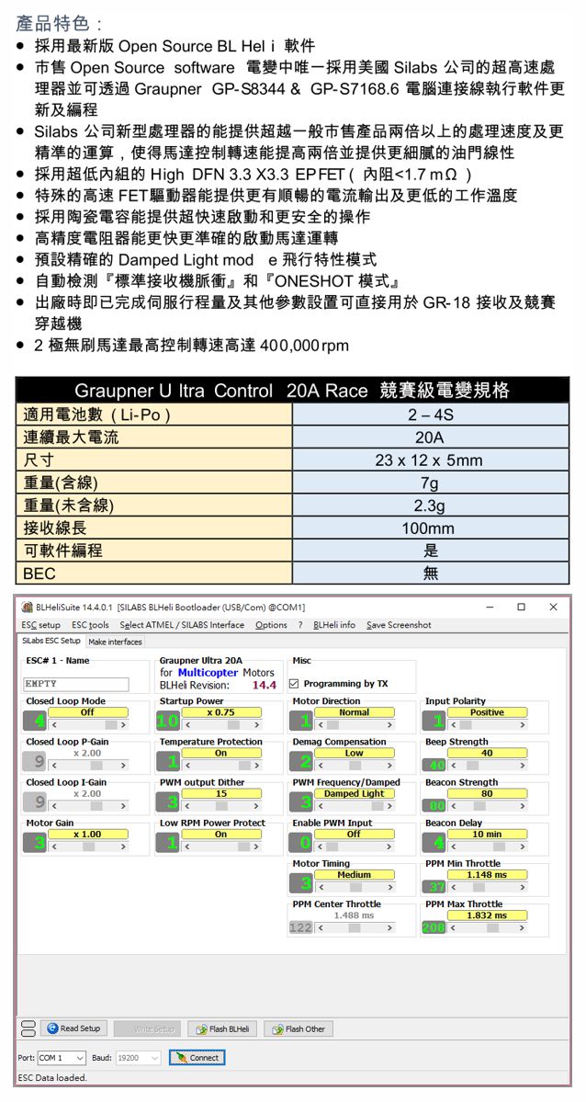
Task: Open the Options menu
Action: [271, 625]
